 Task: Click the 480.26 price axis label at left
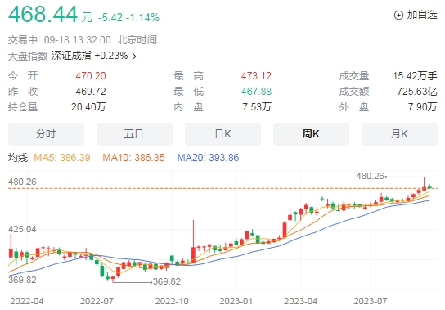[x=22, y=182]
